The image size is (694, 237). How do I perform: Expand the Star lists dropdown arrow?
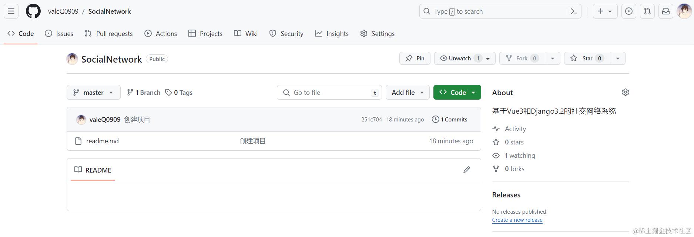tap(618, 59)
